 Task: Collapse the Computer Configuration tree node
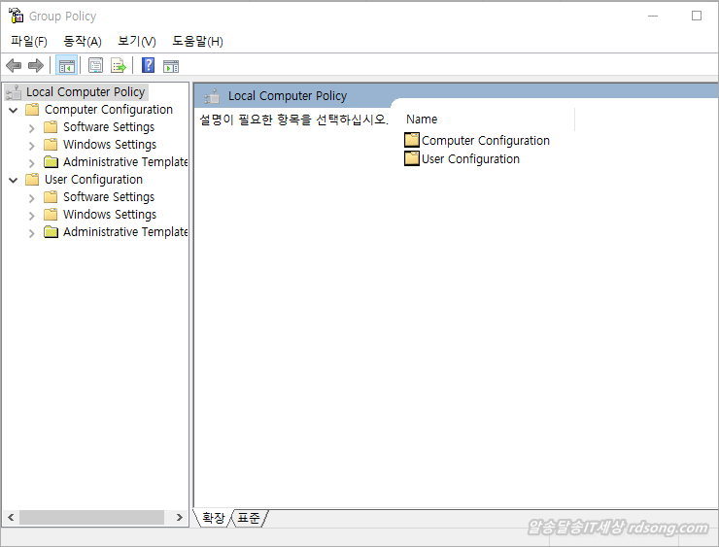(14, 111)
